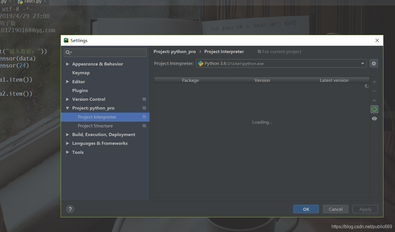Click the copy icon beside Project: python_pro
The height and width of the screenshot is (232, 395).
(144, 108)
